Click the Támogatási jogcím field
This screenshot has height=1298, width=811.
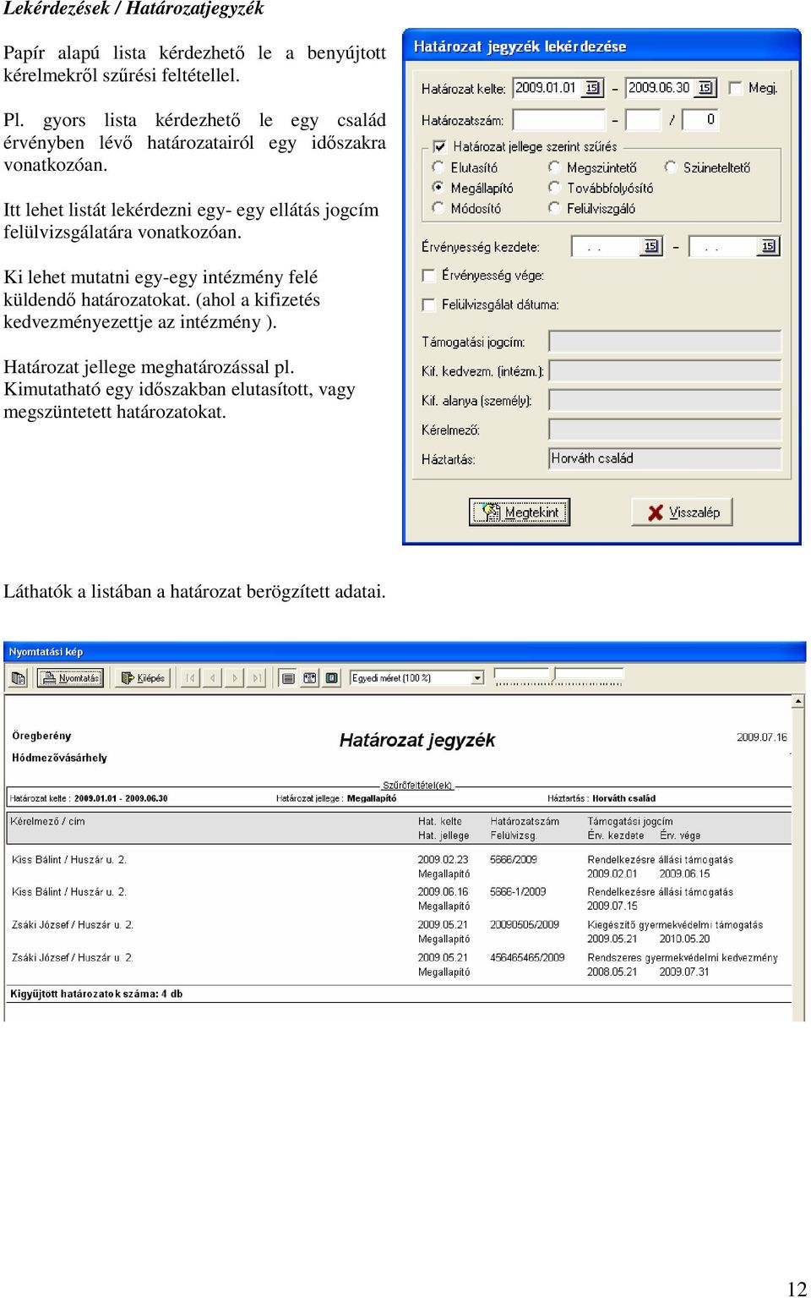tap(665, 342)
